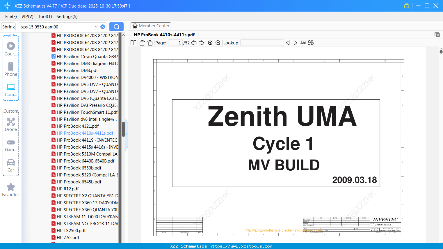This screenshot has width=443, height=249.
Task: Open HP ProBook 6440B 6540B.pdf
Action: pos(83,161)
